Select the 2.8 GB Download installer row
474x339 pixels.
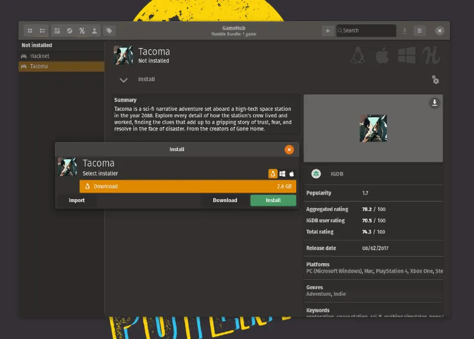pyautogui.click(x=188, y=186)
